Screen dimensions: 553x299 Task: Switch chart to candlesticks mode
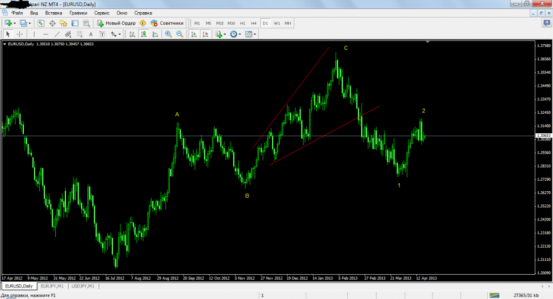click(x=144, y=34)
